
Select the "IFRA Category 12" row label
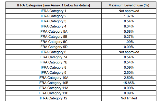pyautogui.click(x=53, y=98)
